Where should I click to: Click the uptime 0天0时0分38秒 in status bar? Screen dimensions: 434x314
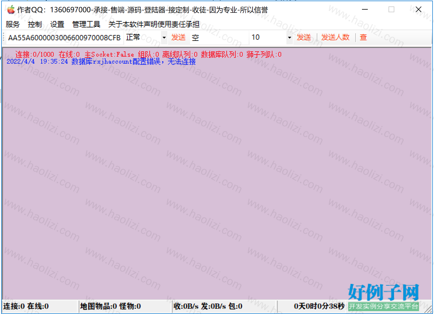coord(319,306)
